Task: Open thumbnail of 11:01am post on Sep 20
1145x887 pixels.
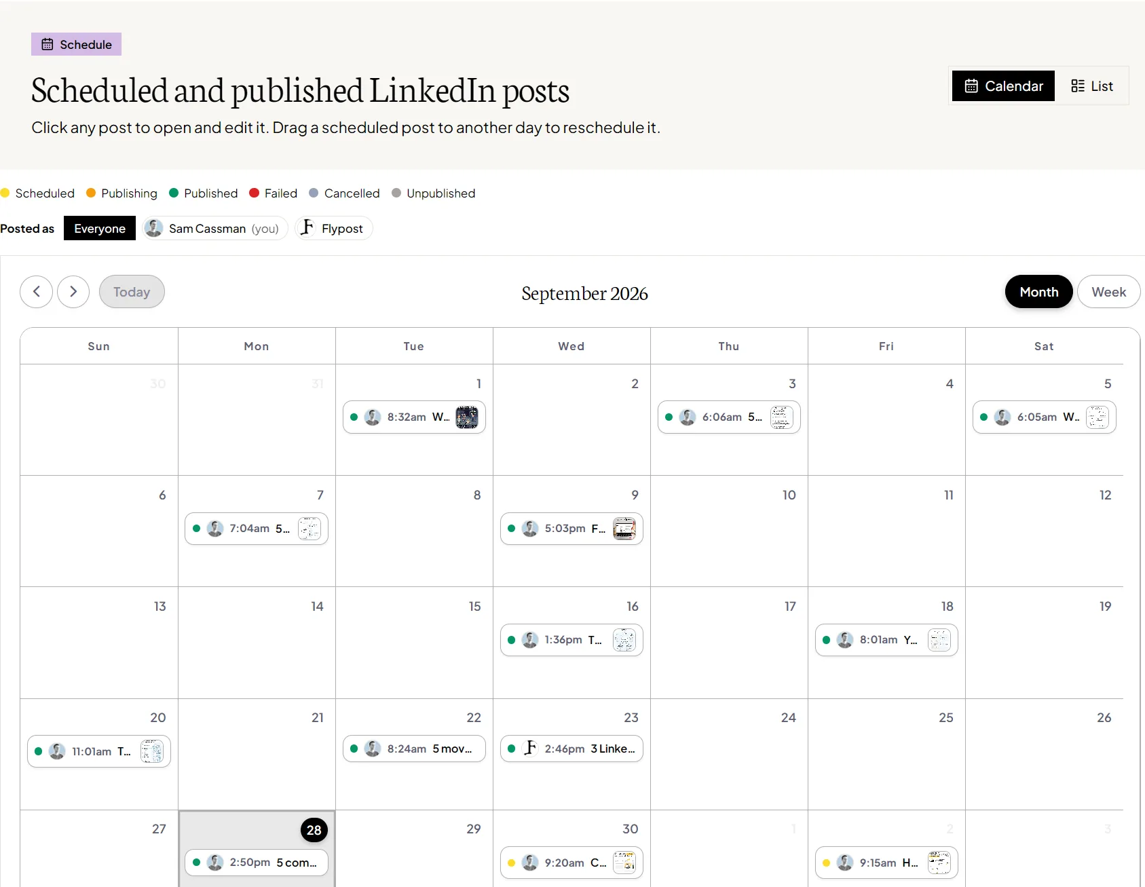Action: click(151, 751)
